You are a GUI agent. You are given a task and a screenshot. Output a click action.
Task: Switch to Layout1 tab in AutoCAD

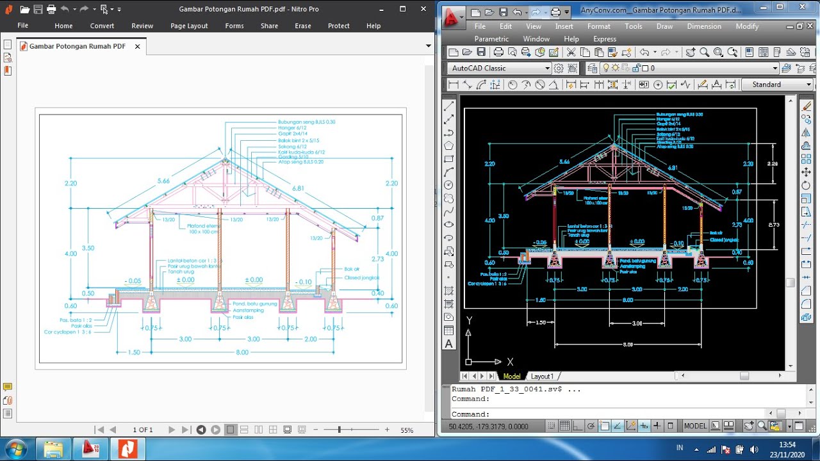[x=542, y=376]
